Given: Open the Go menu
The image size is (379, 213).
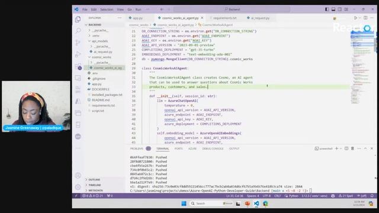Looking at the screenshot, I should point(130,9).
